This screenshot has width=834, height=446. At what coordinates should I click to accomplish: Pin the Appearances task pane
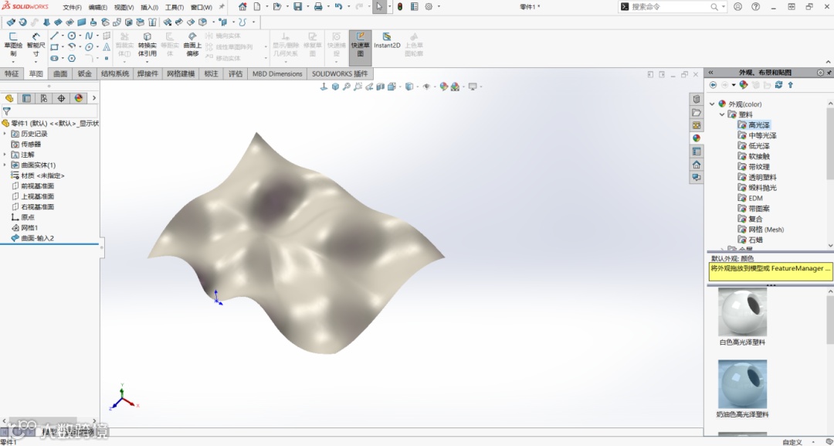pyautogui.click(x=829, y=73)
